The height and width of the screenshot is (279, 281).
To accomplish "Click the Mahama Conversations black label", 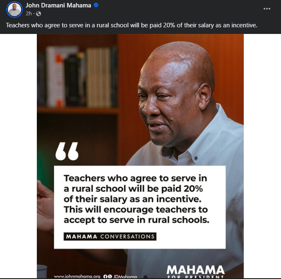I will [110, 236].
